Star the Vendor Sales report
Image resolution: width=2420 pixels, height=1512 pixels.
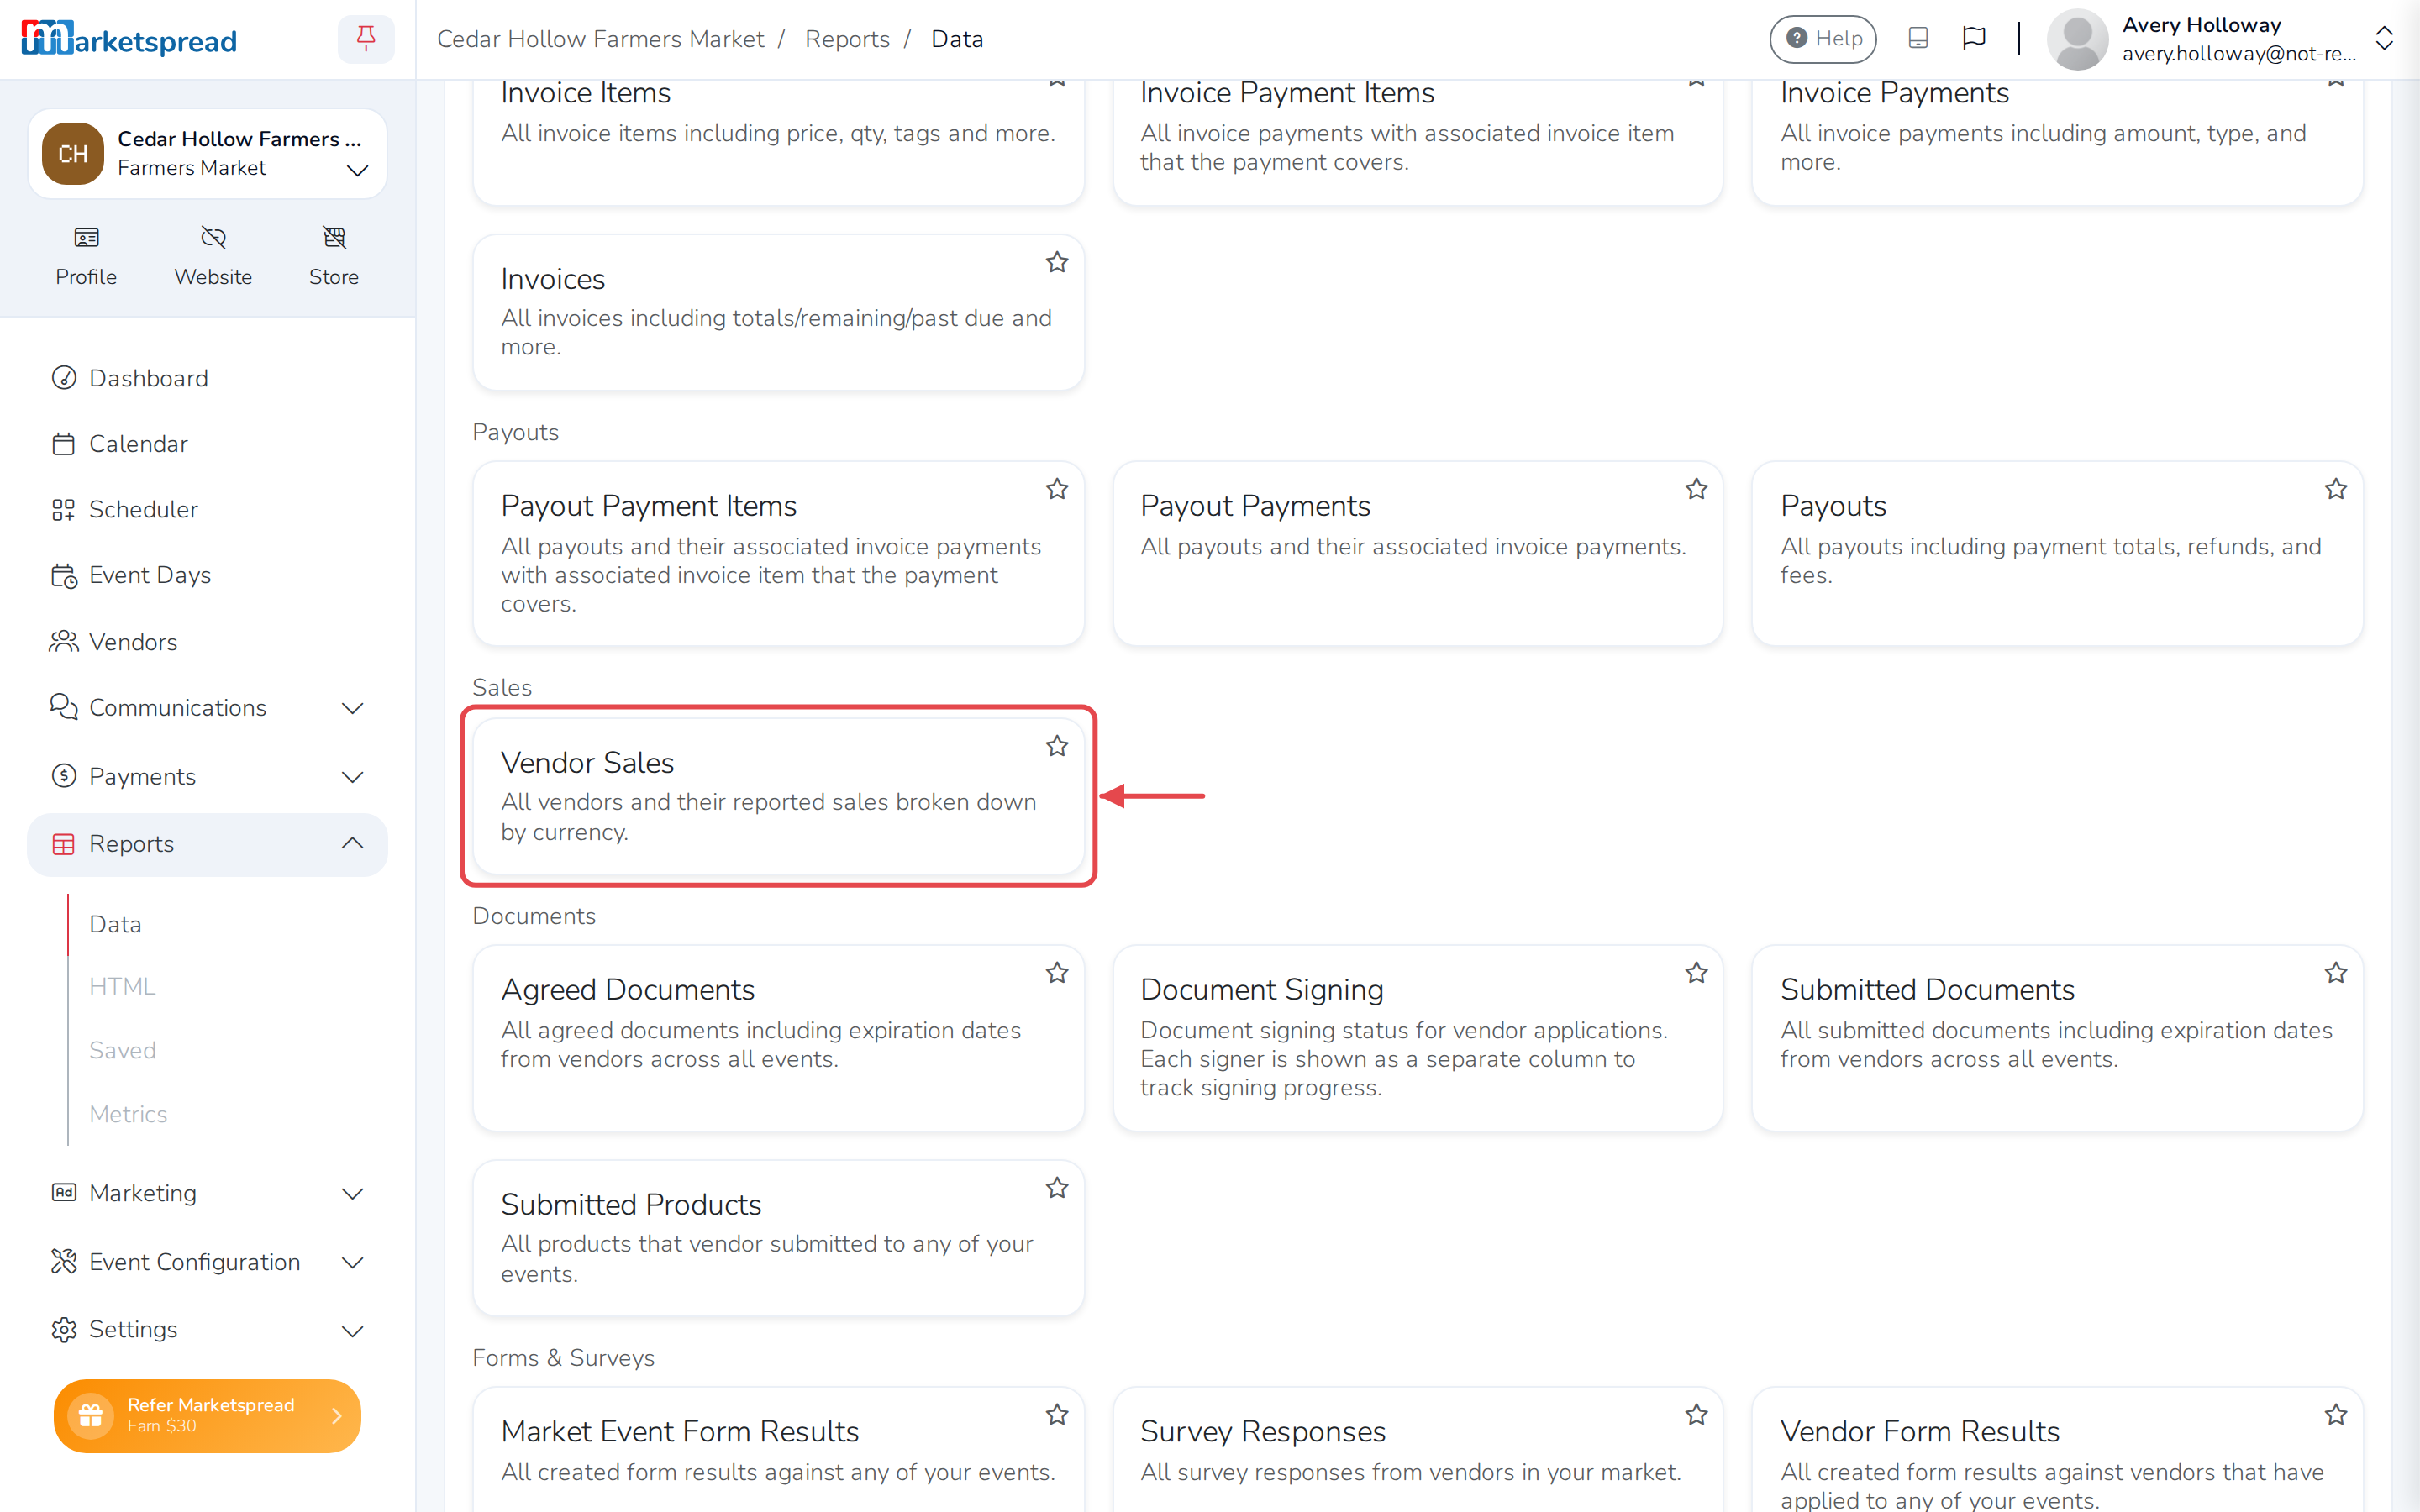(x=1057, y=747)
